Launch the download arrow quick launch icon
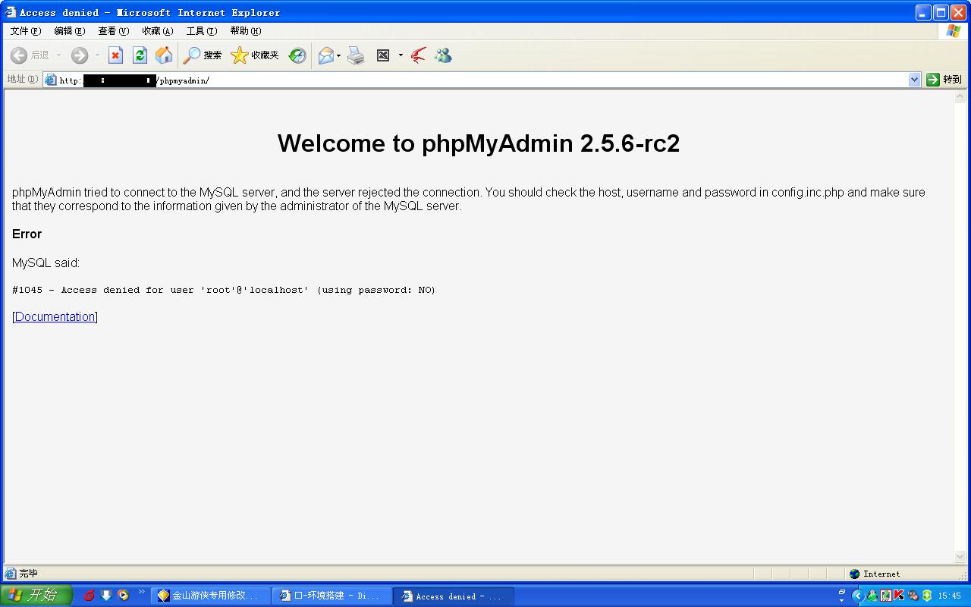This screenshot has width=971, height=607. [x=106, y=596]
